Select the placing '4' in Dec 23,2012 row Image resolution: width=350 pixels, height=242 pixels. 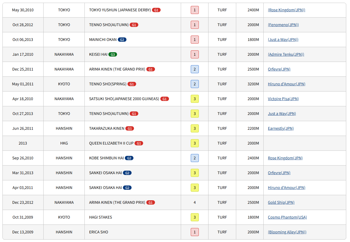195,202
